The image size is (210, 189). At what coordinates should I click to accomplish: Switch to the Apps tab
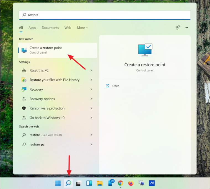coord(32,28)
